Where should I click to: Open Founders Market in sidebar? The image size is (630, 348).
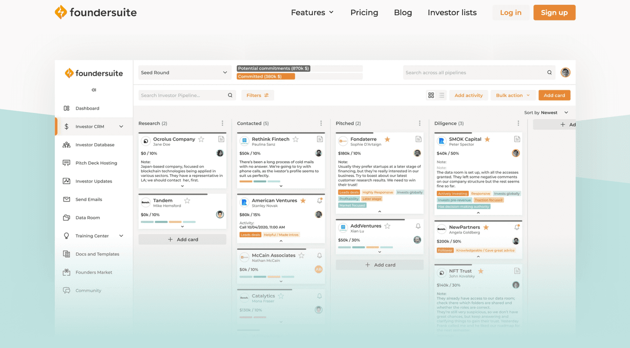[x=93, y=272]
